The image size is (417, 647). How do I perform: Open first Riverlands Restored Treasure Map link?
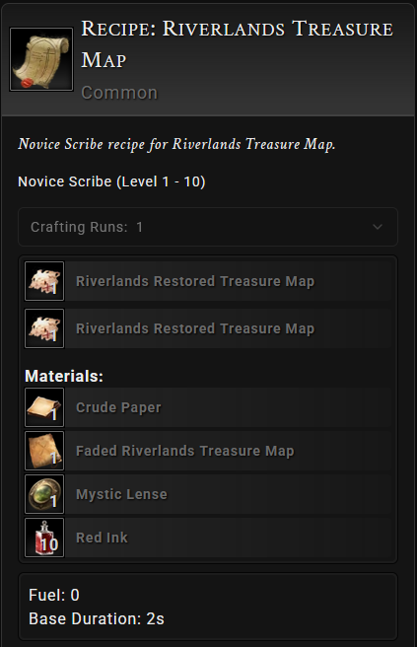195,281
